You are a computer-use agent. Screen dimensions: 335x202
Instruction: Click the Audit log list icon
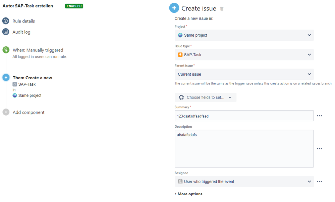tap(6, 32)
